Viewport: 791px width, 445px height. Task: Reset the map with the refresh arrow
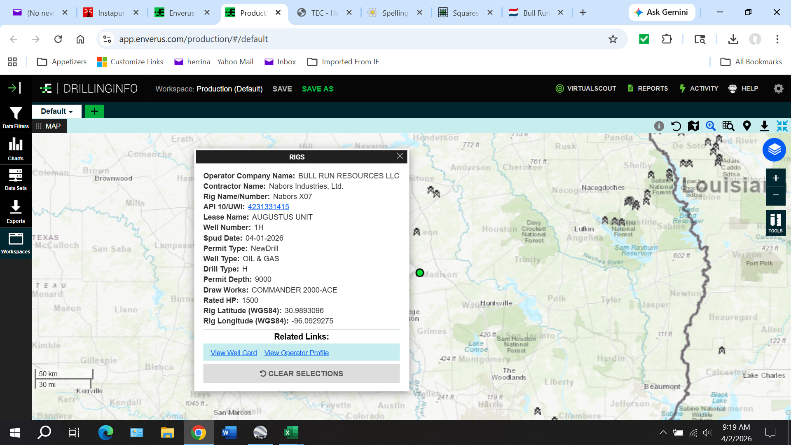(676, 126)
